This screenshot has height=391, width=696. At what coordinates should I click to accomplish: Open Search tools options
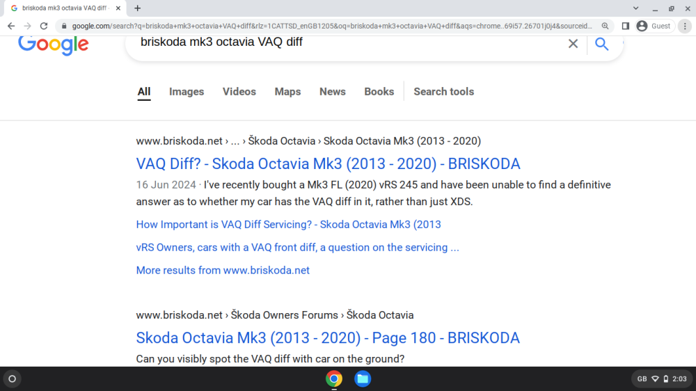pyautogui.click(x=444, y=91)
